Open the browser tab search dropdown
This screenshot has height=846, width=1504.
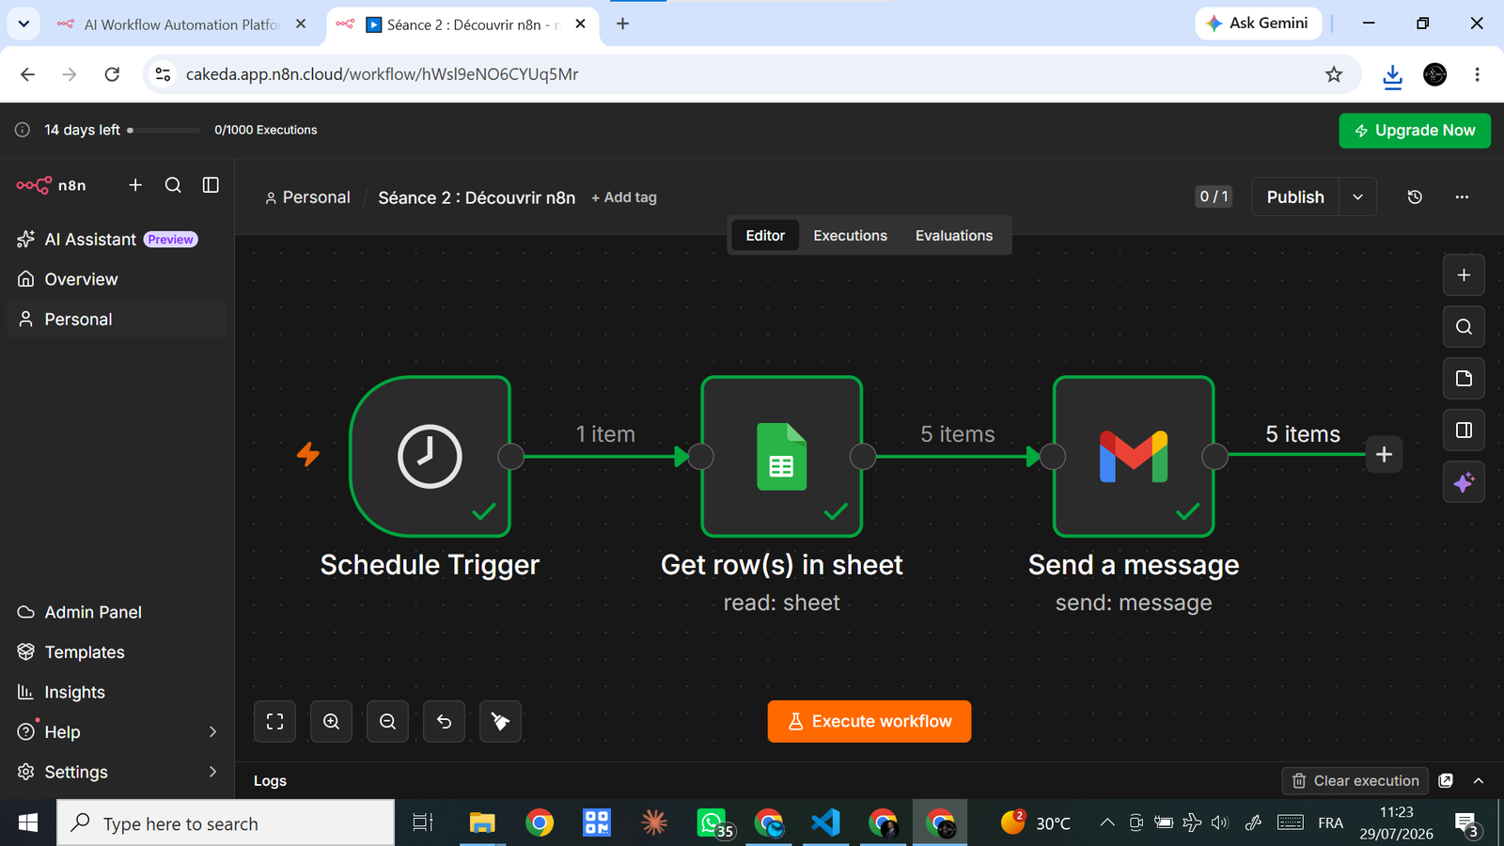pos(23,23)
